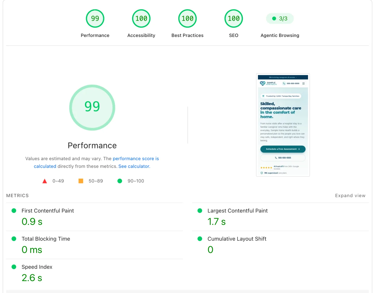Click the "50–89" legend range text
The height and width of the screenshot is (293, 375).
(x=96, y=181)
